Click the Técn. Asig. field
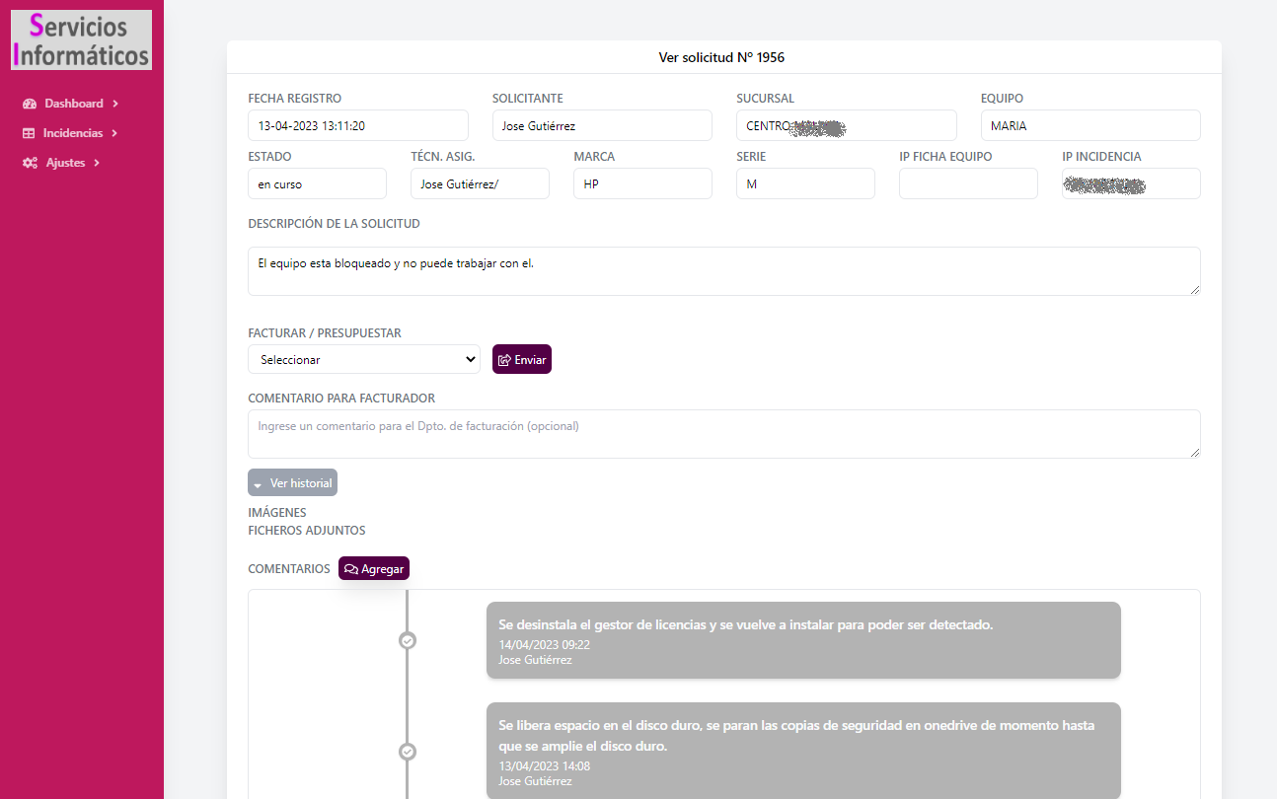Screen dimensions: 1277x799 click(480, 183)
